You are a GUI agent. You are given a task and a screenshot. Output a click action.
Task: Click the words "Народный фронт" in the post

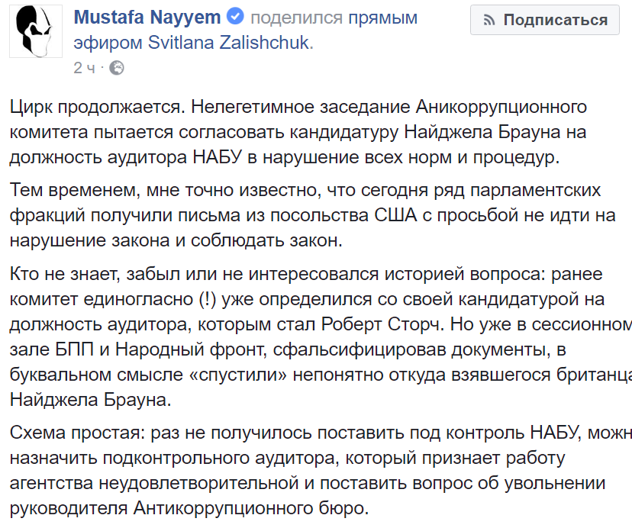[x=189, y=349]
